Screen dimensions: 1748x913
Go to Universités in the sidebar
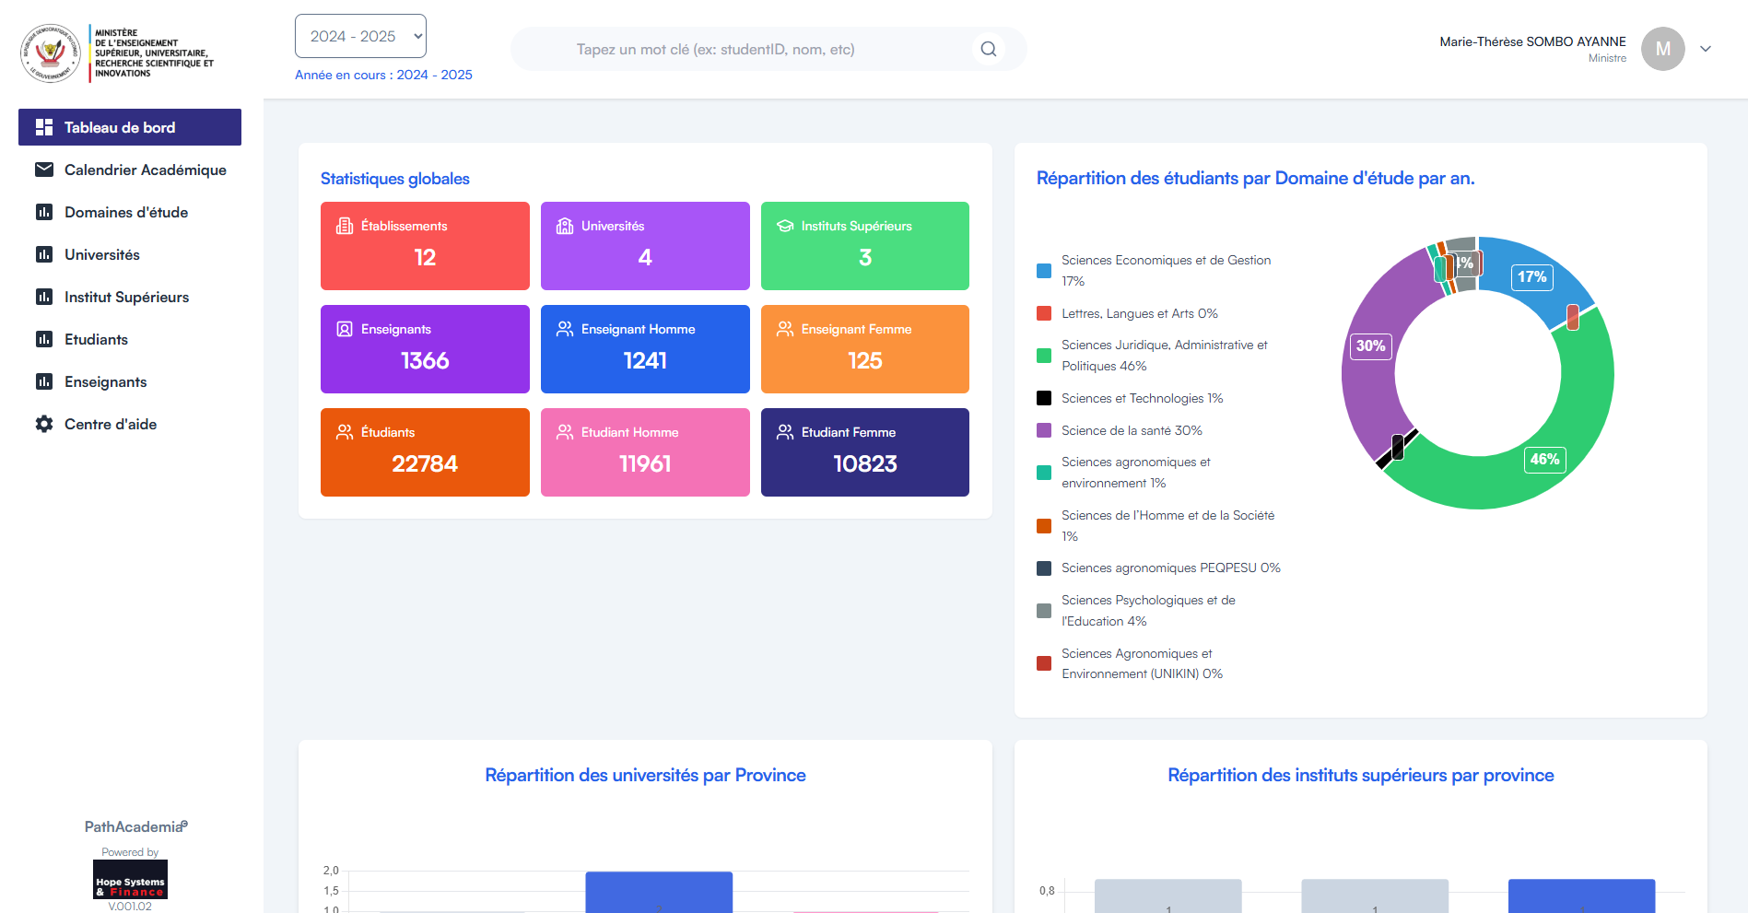[x=101, y=254]
